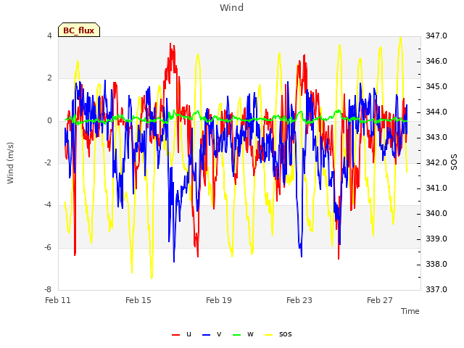464x348 pixels.
Task: Click the 337.0 right axis value
Action: (x=436, y=289)
